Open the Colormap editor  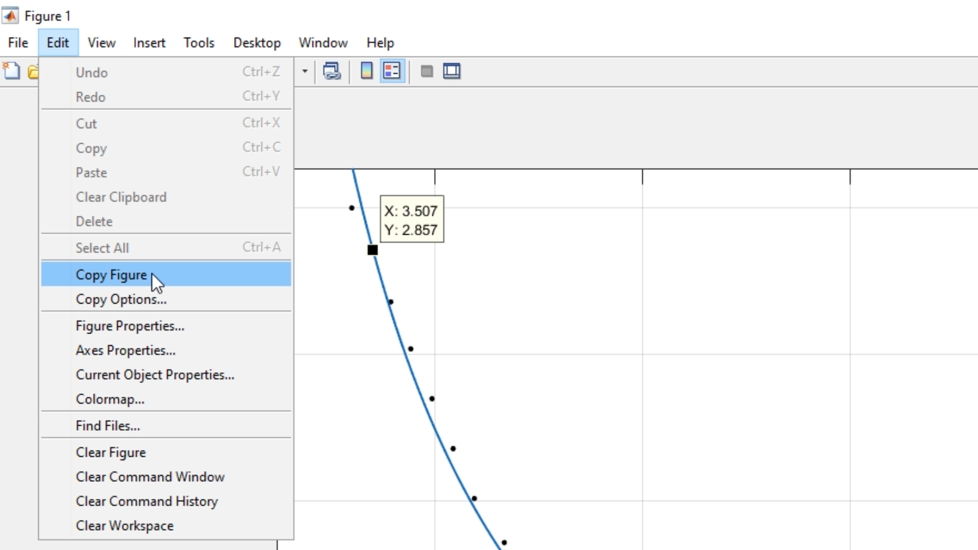click(x=110, y=399)
